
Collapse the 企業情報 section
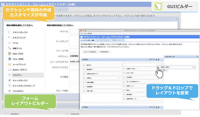pos(161,59)
